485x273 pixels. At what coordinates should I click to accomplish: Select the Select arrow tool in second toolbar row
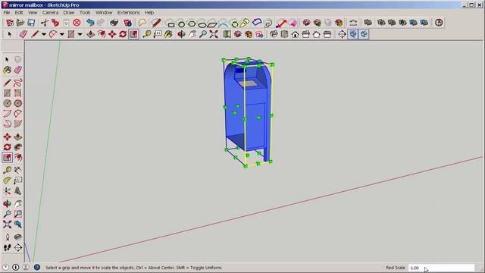(x=10, y=34)
